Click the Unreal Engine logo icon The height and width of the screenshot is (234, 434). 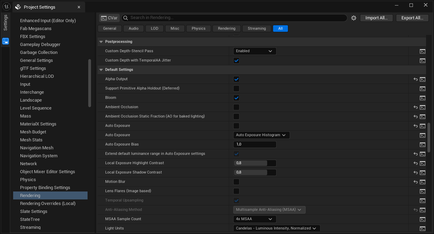click(x=6, y=7)
